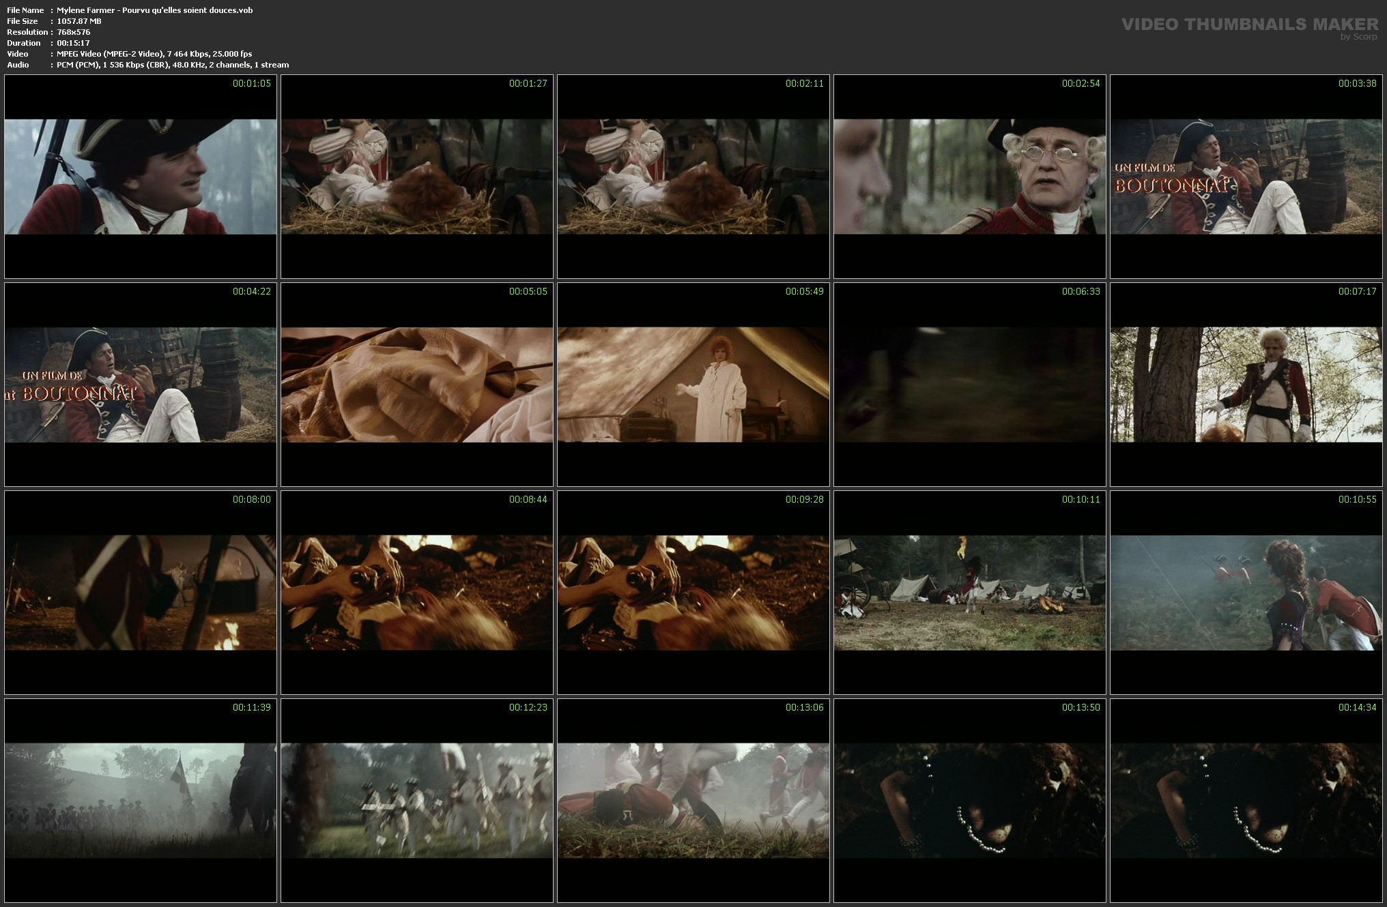Screen dimensions: 1387x907
Task: Click the file name 'Mylene Farmer - Pourvu qu'elles soient douces.vob'
Action: (x=155, y=10)
